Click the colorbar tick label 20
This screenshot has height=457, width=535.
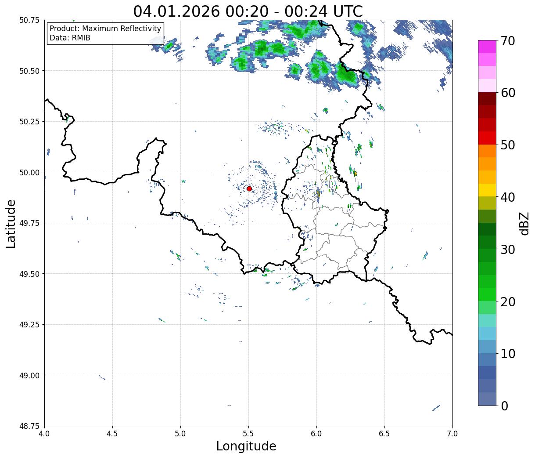click(508, 302)
